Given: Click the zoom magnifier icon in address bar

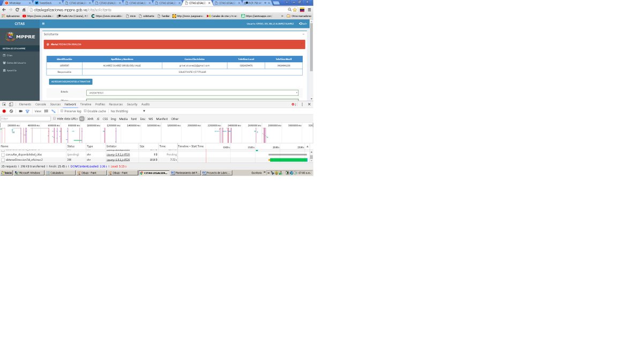Looking at the screenshot, I should pos(290,10).
